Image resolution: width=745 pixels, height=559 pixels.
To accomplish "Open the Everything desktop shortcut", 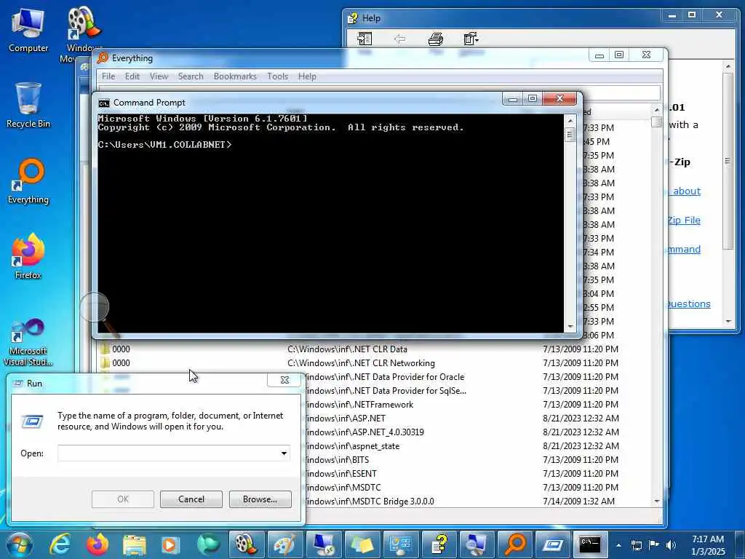I will pyautogui.click(x=28, y=181).
